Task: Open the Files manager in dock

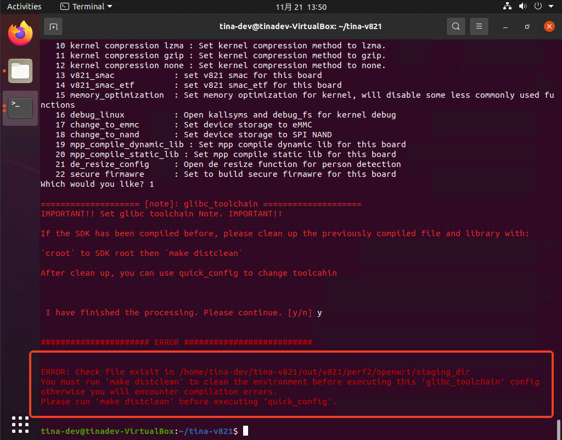Action: point(20,70)
